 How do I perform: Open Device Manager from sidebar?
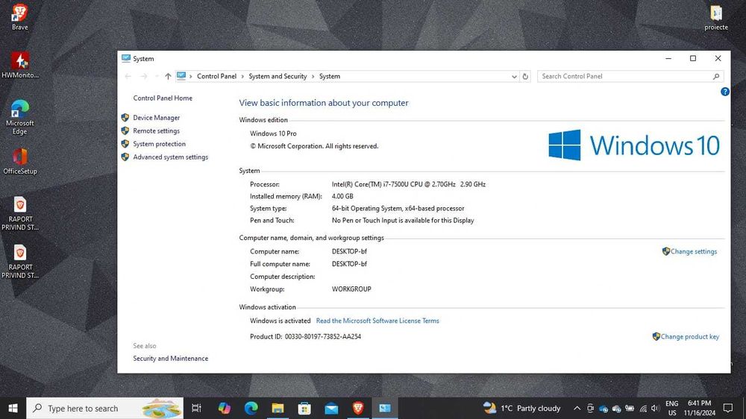pyautogui.click(x=156, y=118)
